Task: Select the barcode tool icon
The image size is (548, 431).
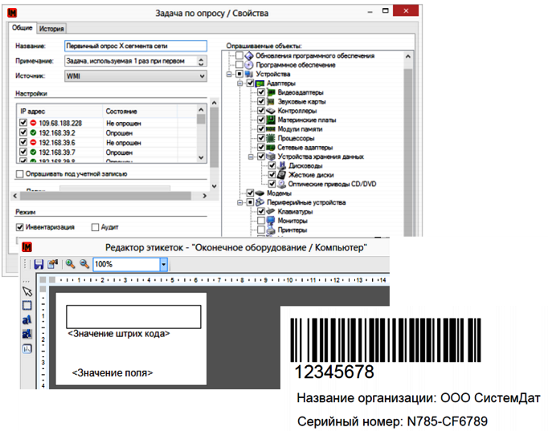Action: click(x=27, y=348)
